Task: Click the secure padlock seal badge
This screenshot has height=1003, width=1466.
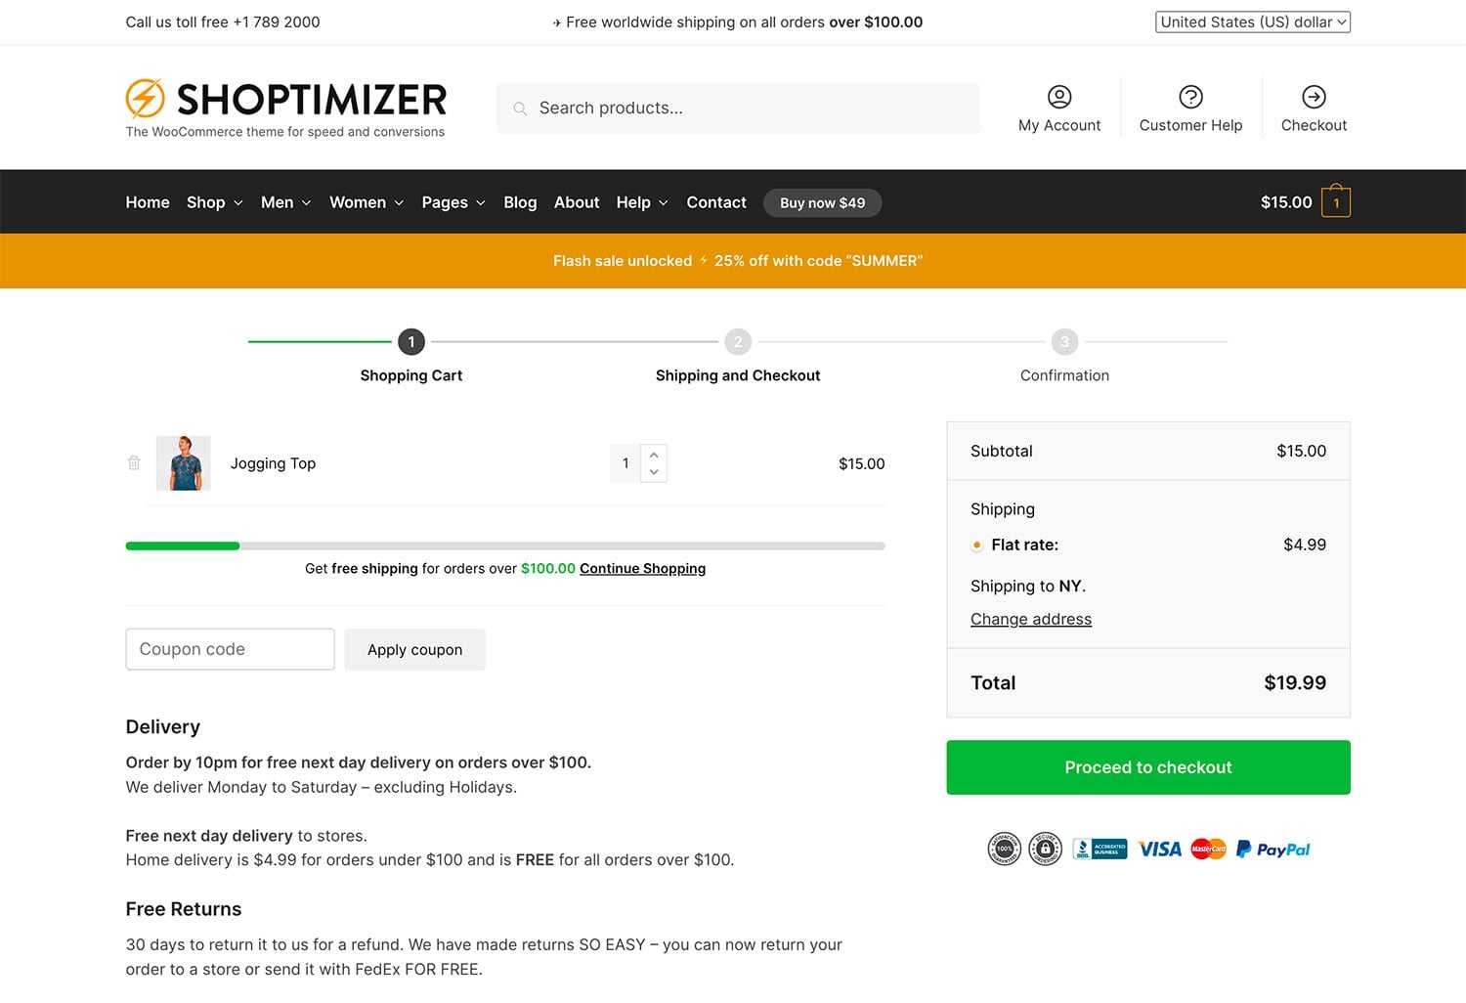Action: point(1046,849)
